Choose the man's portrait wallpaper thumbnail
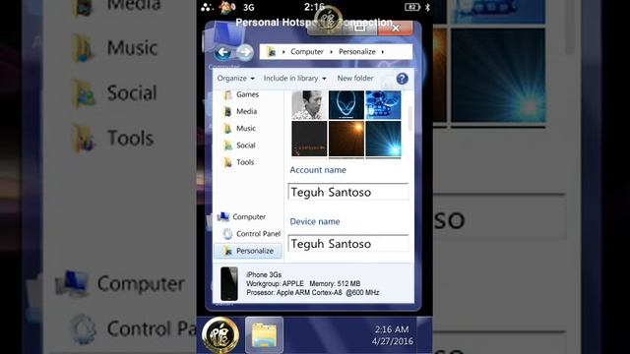Viewport: 630px width, 354px height. coord(309,105)
